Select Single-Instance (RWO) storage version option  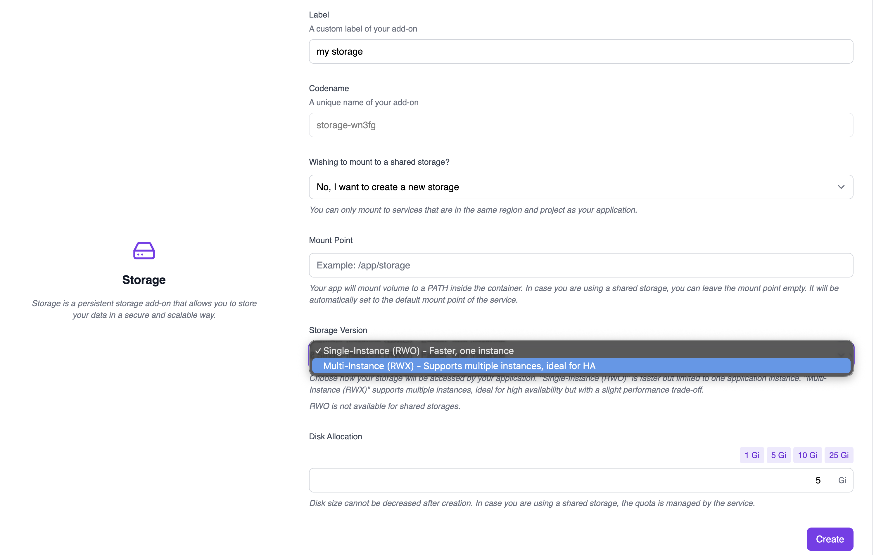click(418, 351)
